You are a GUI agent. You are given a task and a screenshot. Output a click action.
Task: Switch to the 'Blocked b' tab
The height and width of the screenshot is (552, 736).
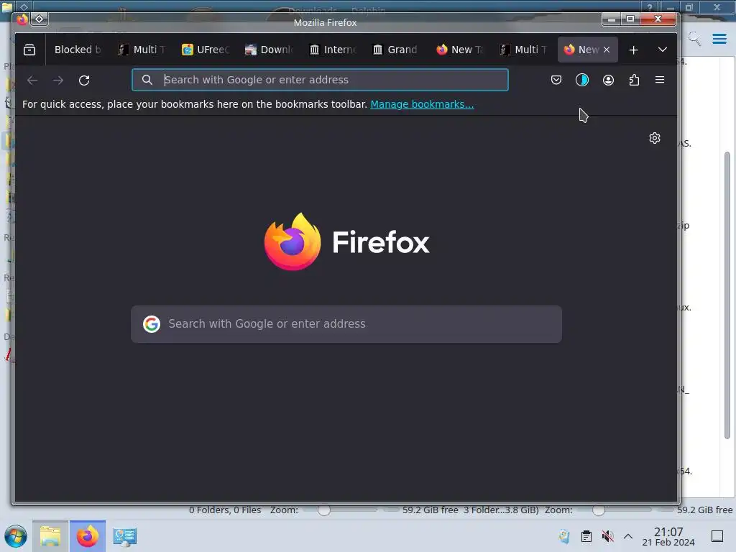[x=78, y=50]
